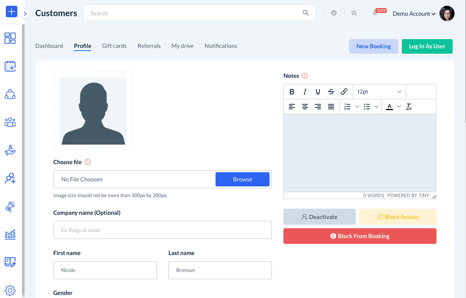Insert a numbered list
The image size is (466, 298).
pos(348,107)
